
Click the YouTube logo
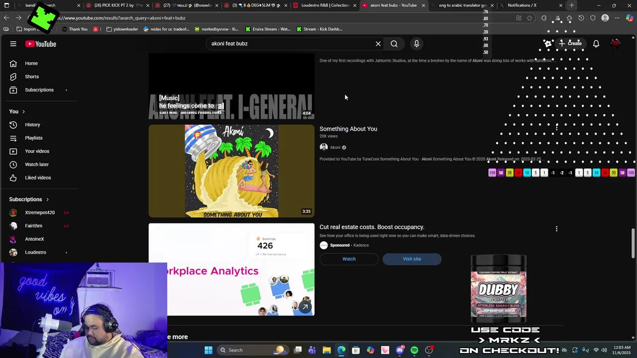point(40,44)
